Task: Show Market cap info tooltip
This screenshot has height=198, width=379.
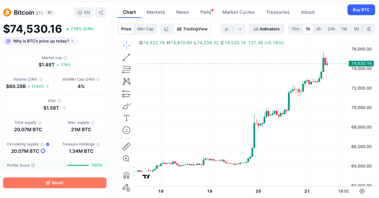Action: (x=65, y=58)
